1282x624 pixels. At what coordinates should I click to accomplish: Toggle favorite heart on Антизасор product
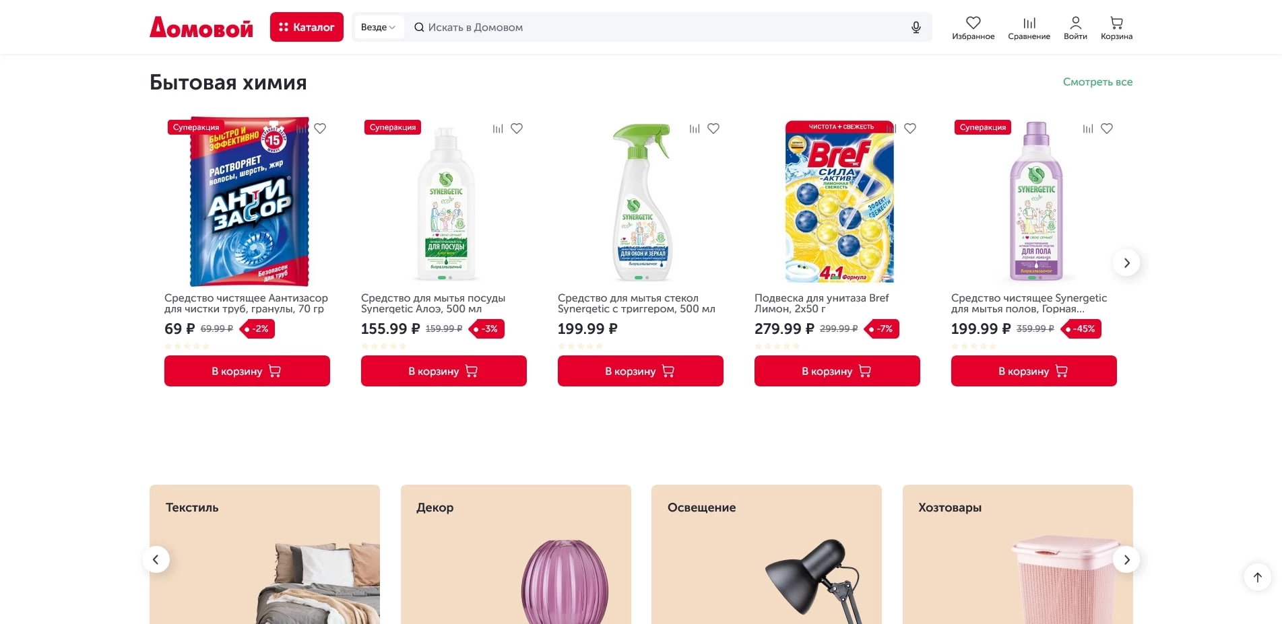tap(320, 129)
